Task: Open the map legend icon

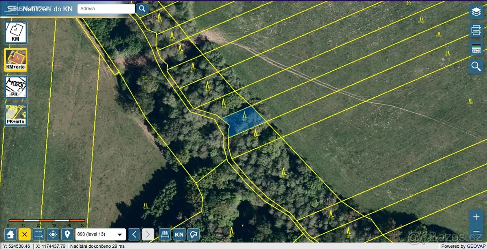Action: [476, 48]
